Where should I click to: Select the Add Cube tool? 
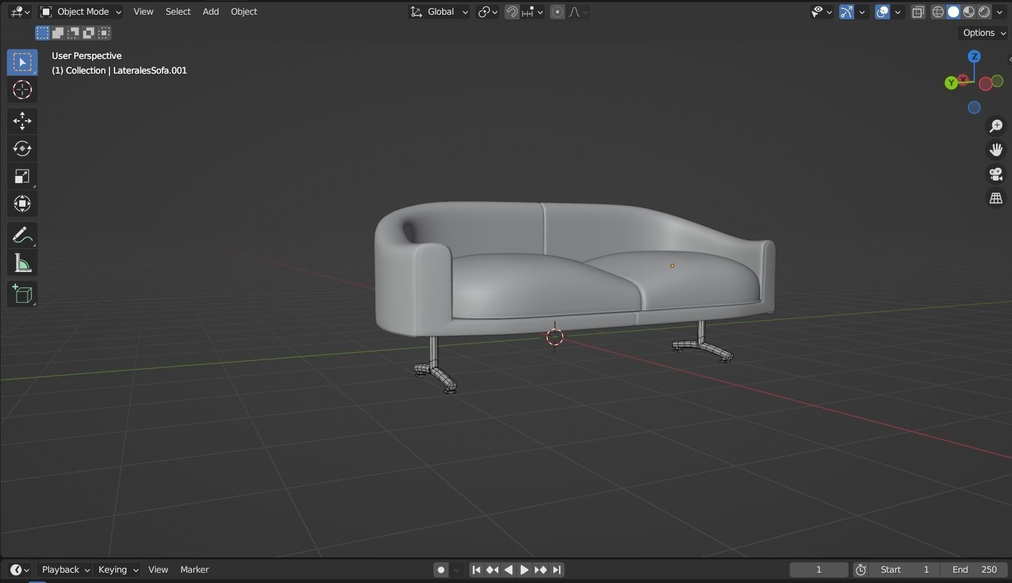pos(22,294)
